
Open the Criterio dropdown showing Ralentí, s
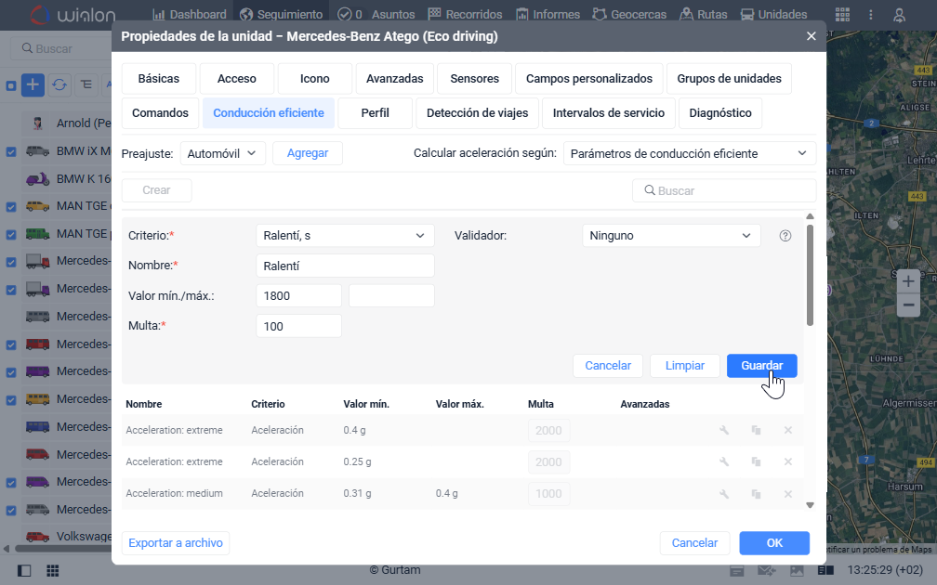[345, 236]
